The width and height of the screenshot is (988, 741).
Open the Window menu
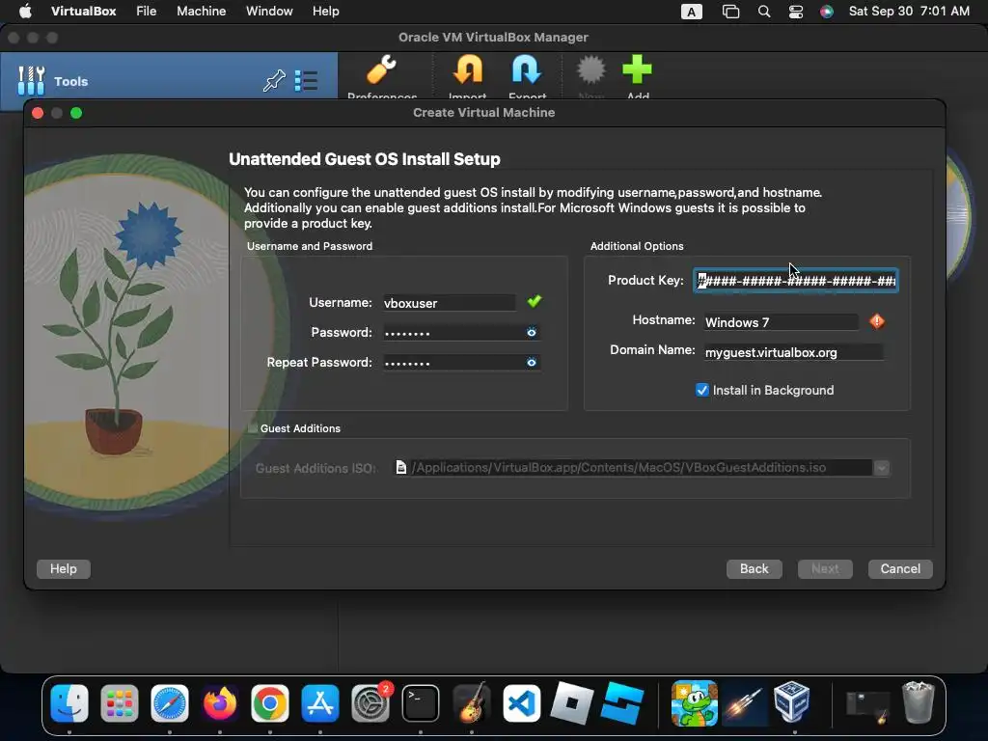pos(269,11)
